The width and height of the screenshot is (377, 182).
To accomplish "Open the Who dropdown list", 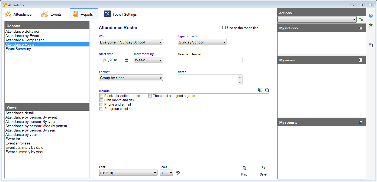I will 131,42.
